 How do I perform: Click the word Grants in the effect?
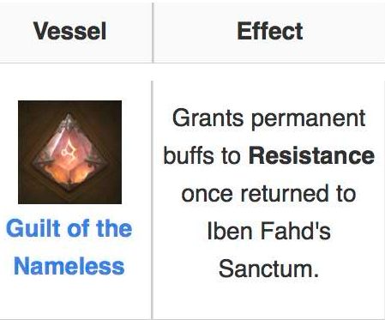point(208,118)
